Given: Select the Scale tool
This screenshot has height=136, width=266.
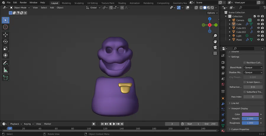Looking at the screenshot, I should coord(5,49).
